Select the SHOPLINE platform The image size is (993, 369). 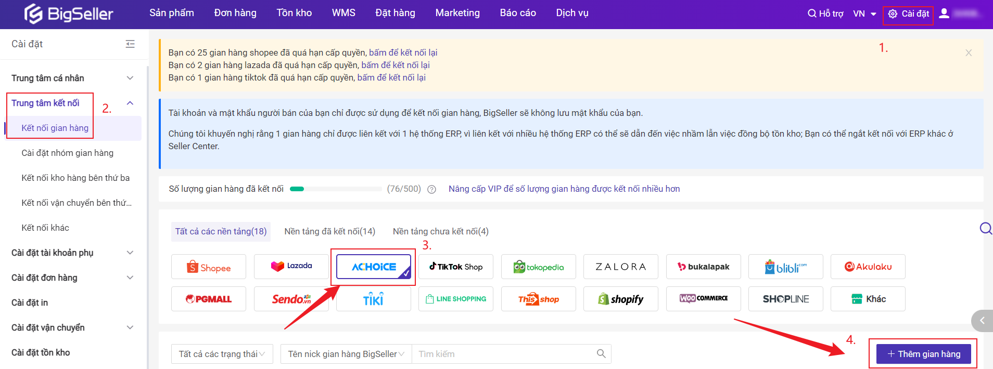pos(786,299)
